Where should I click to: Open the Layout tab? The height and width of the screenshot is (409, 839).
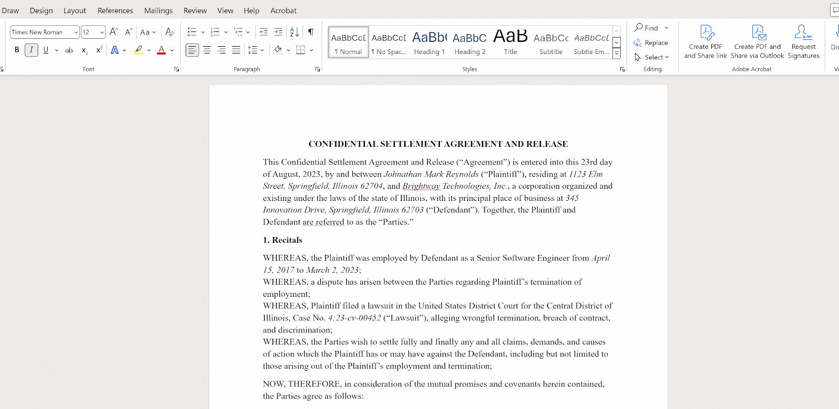tap(74, 10)
